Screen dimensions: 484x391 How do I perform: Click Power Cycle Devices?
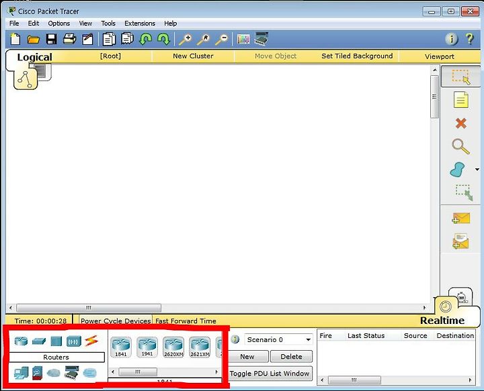coord(116,321)
